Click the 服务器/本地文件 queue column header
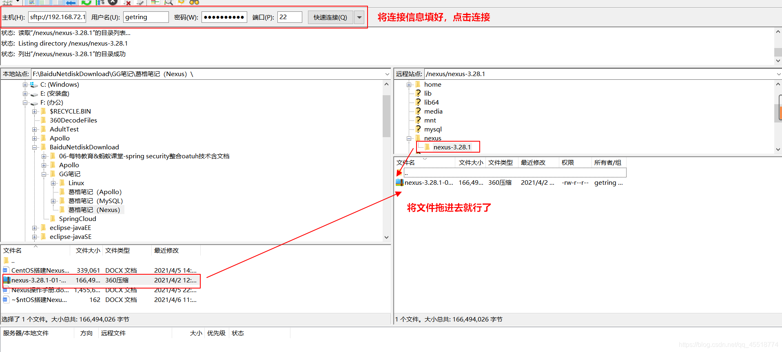782x352 pixels. coord(38,333)
